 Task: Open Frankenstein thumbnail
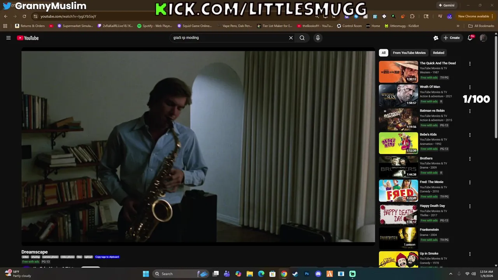398,238
